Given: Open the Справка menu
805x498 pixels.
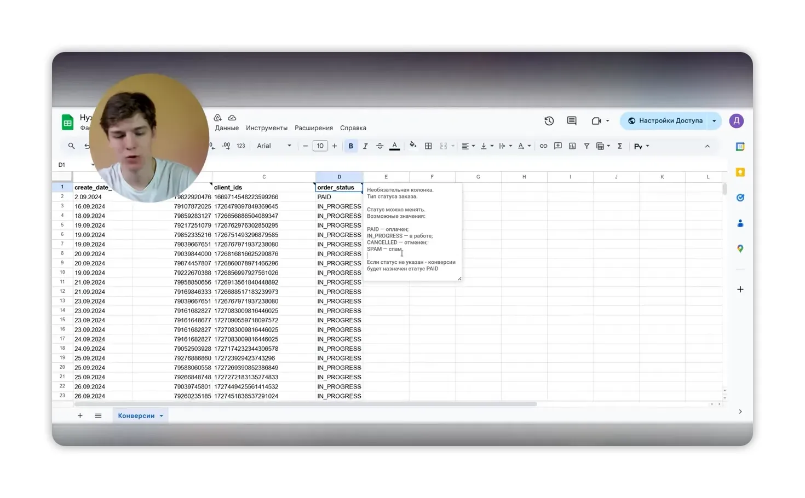Looking at the screenshot, I should click(x=353, y=128).
